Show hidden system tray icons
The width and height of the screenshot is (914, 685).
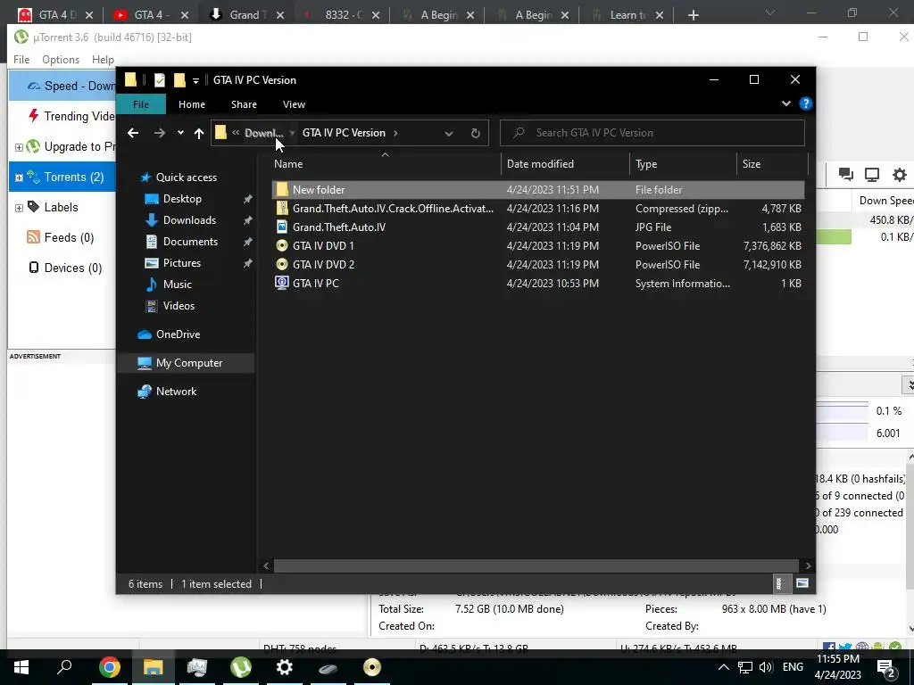[723, 667]
